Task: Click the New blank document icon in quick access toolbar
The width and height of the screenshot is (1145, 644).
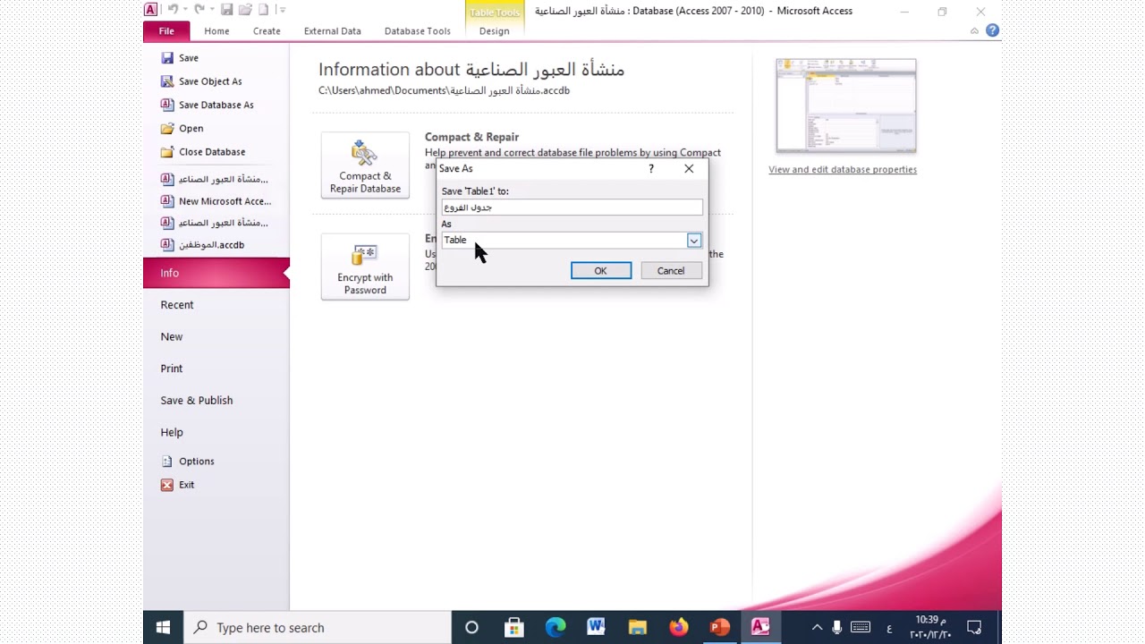Action: tap(264, 10)
